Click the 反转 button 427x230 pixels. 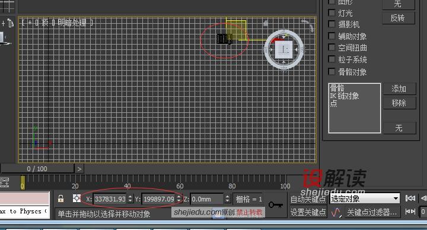[399, 18]
